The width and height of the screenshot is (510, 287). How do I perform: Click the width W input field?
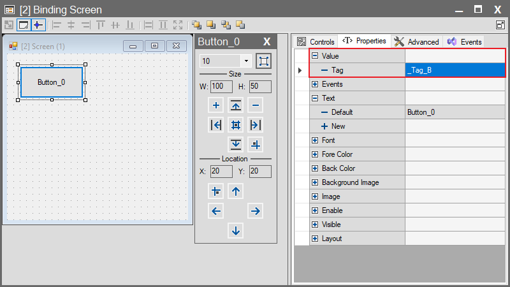(221, 86)
